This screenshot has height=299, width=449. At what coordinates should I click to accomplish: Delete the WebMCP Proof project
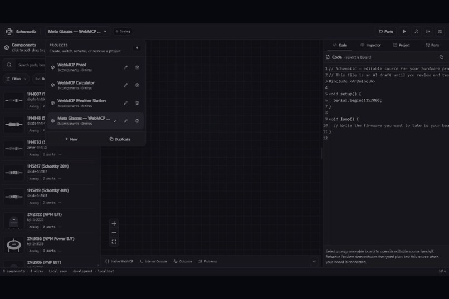point(137,67)
